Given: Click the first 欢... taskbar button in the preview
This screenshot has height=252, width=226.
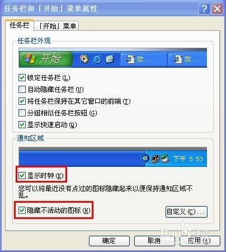Looking at the screenshot, I should [x=144, y=59].
